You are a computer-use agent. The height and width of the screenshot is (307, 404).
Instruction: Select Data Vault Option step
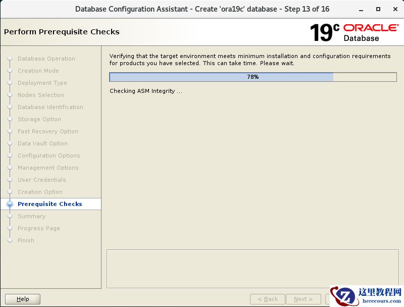pyautogui.click(x=42, y=143)
